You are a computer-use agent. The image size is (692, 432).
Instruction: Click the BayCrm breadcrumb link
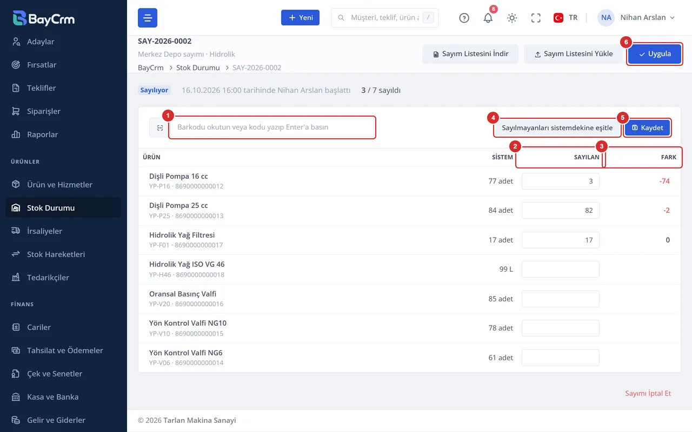(x=151, y=68)
